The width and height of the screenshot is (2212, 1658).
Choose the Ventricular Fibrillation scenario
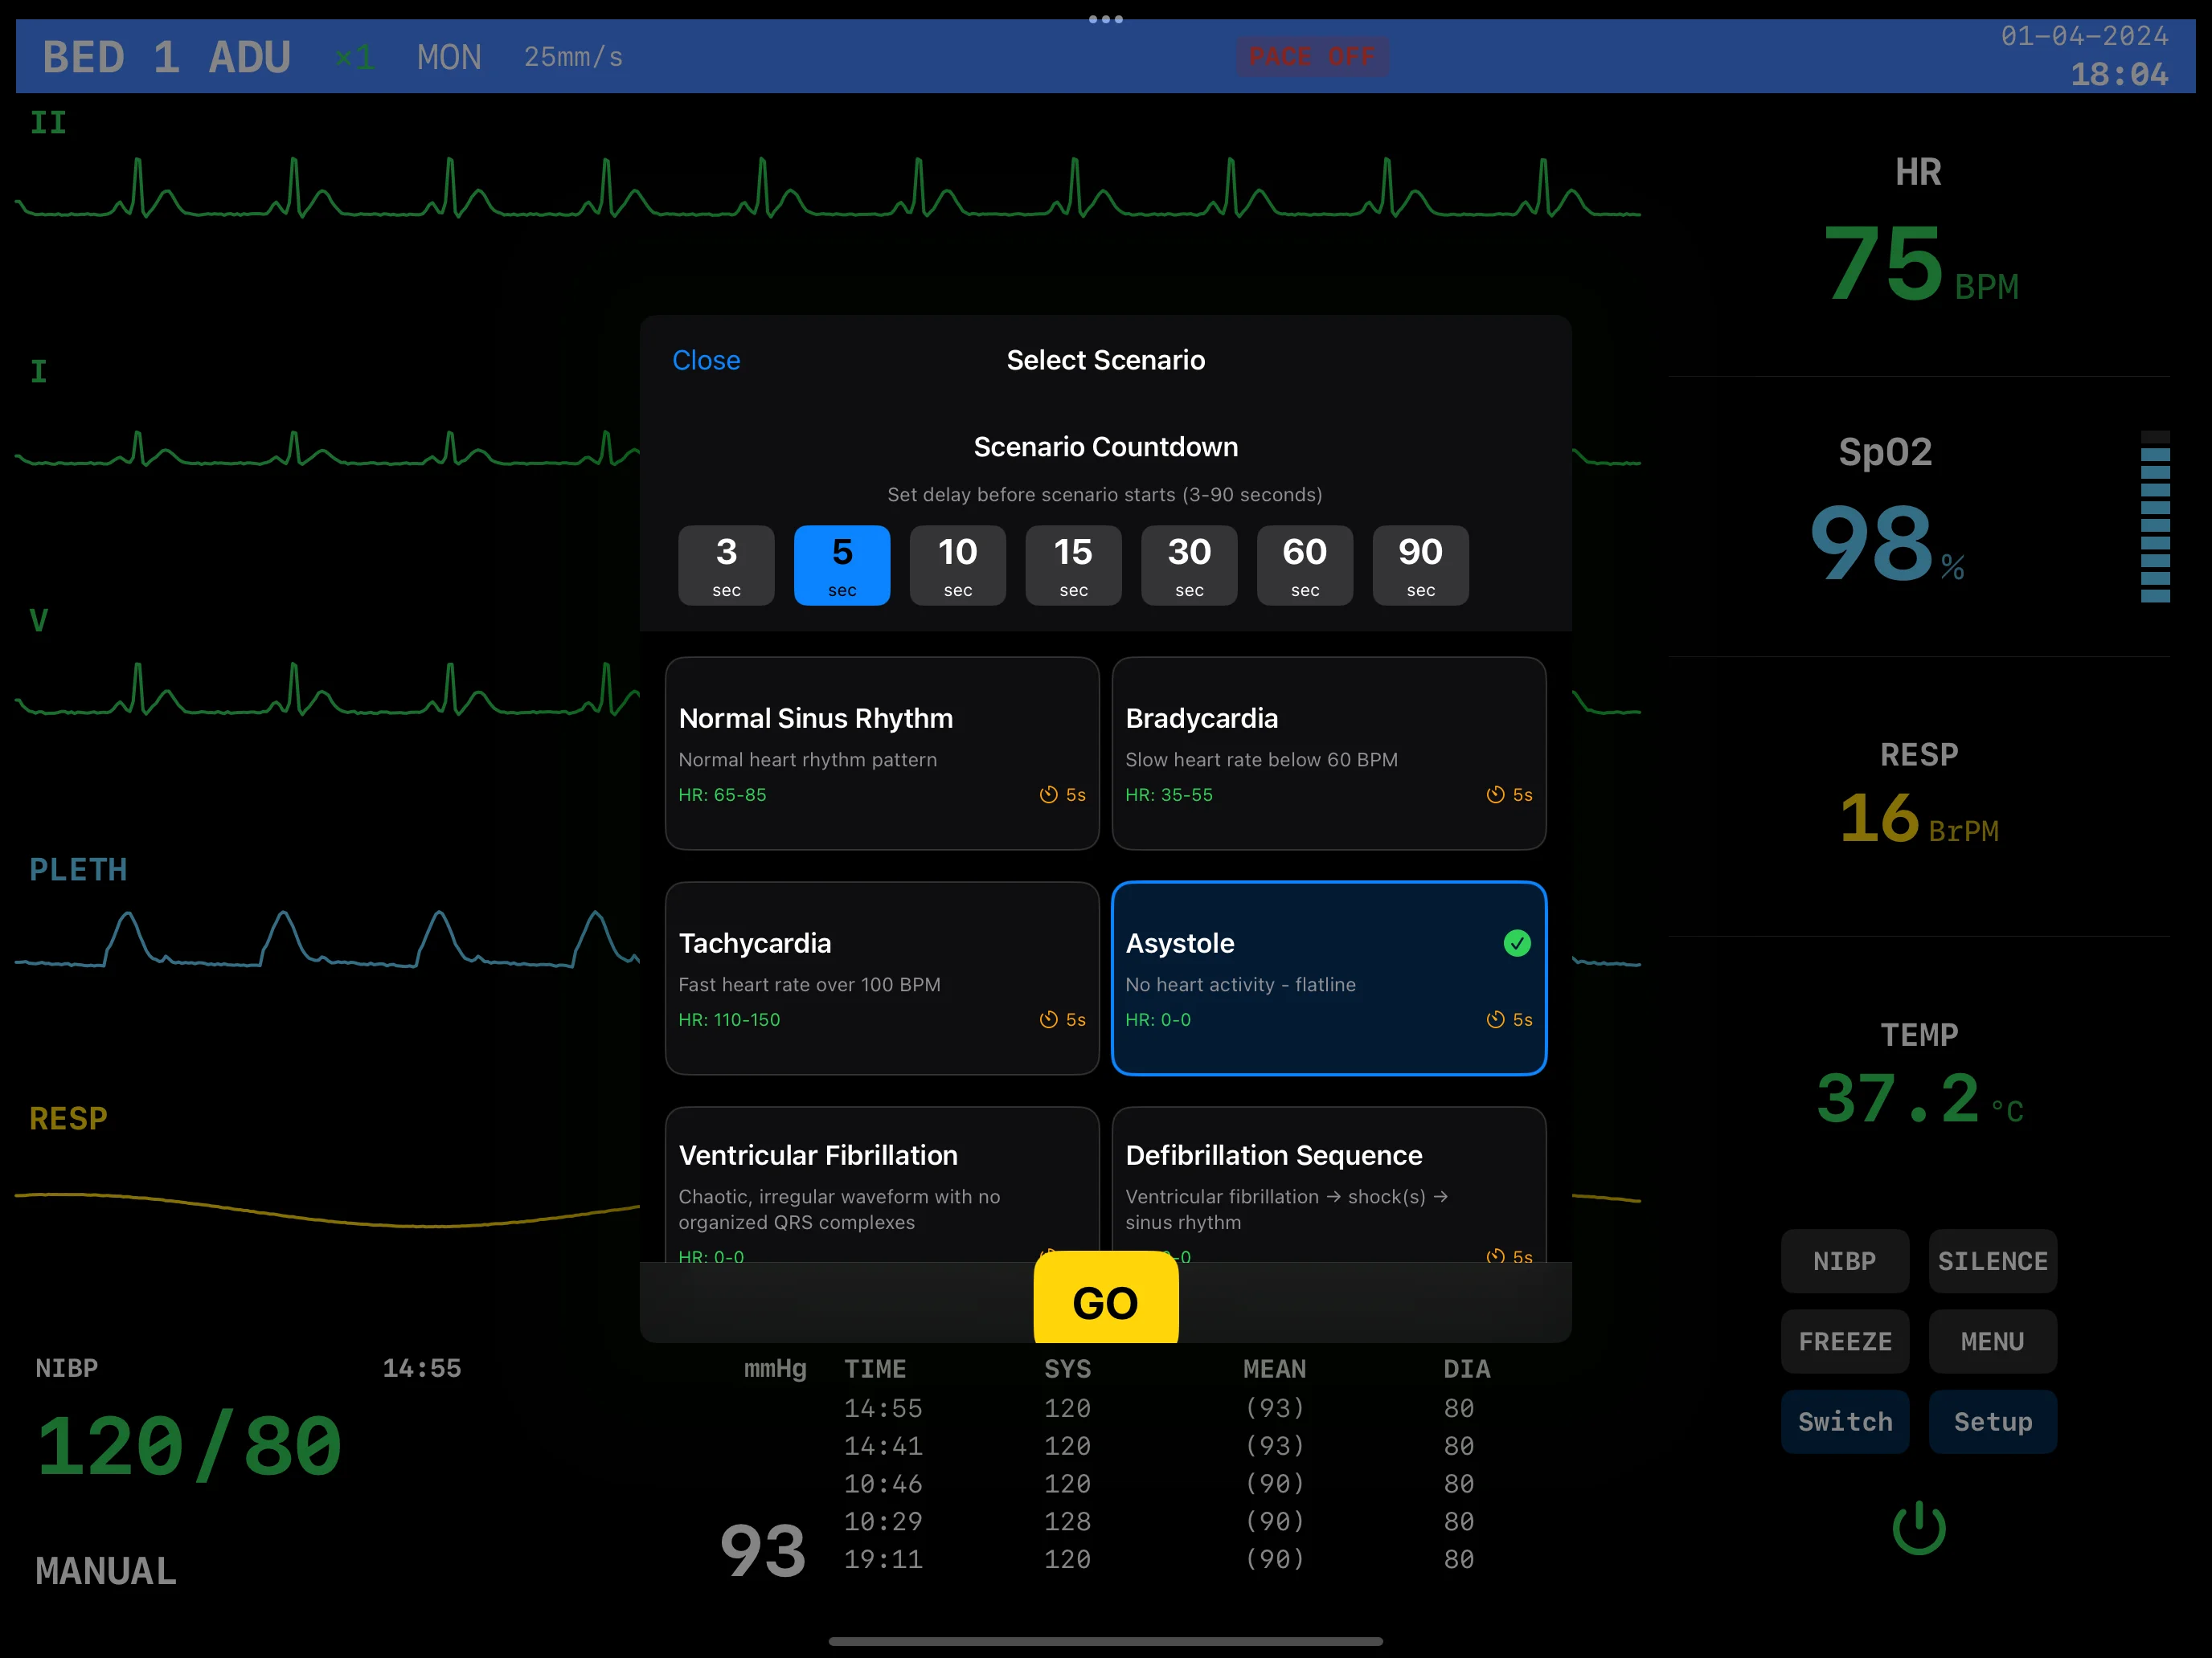click(x=882, y=1184)
